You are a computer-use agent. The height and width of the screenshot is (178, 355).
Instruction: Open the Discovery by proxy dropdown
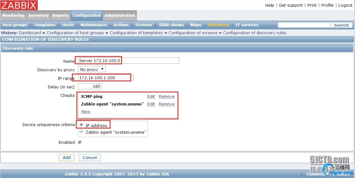[92, 69]
